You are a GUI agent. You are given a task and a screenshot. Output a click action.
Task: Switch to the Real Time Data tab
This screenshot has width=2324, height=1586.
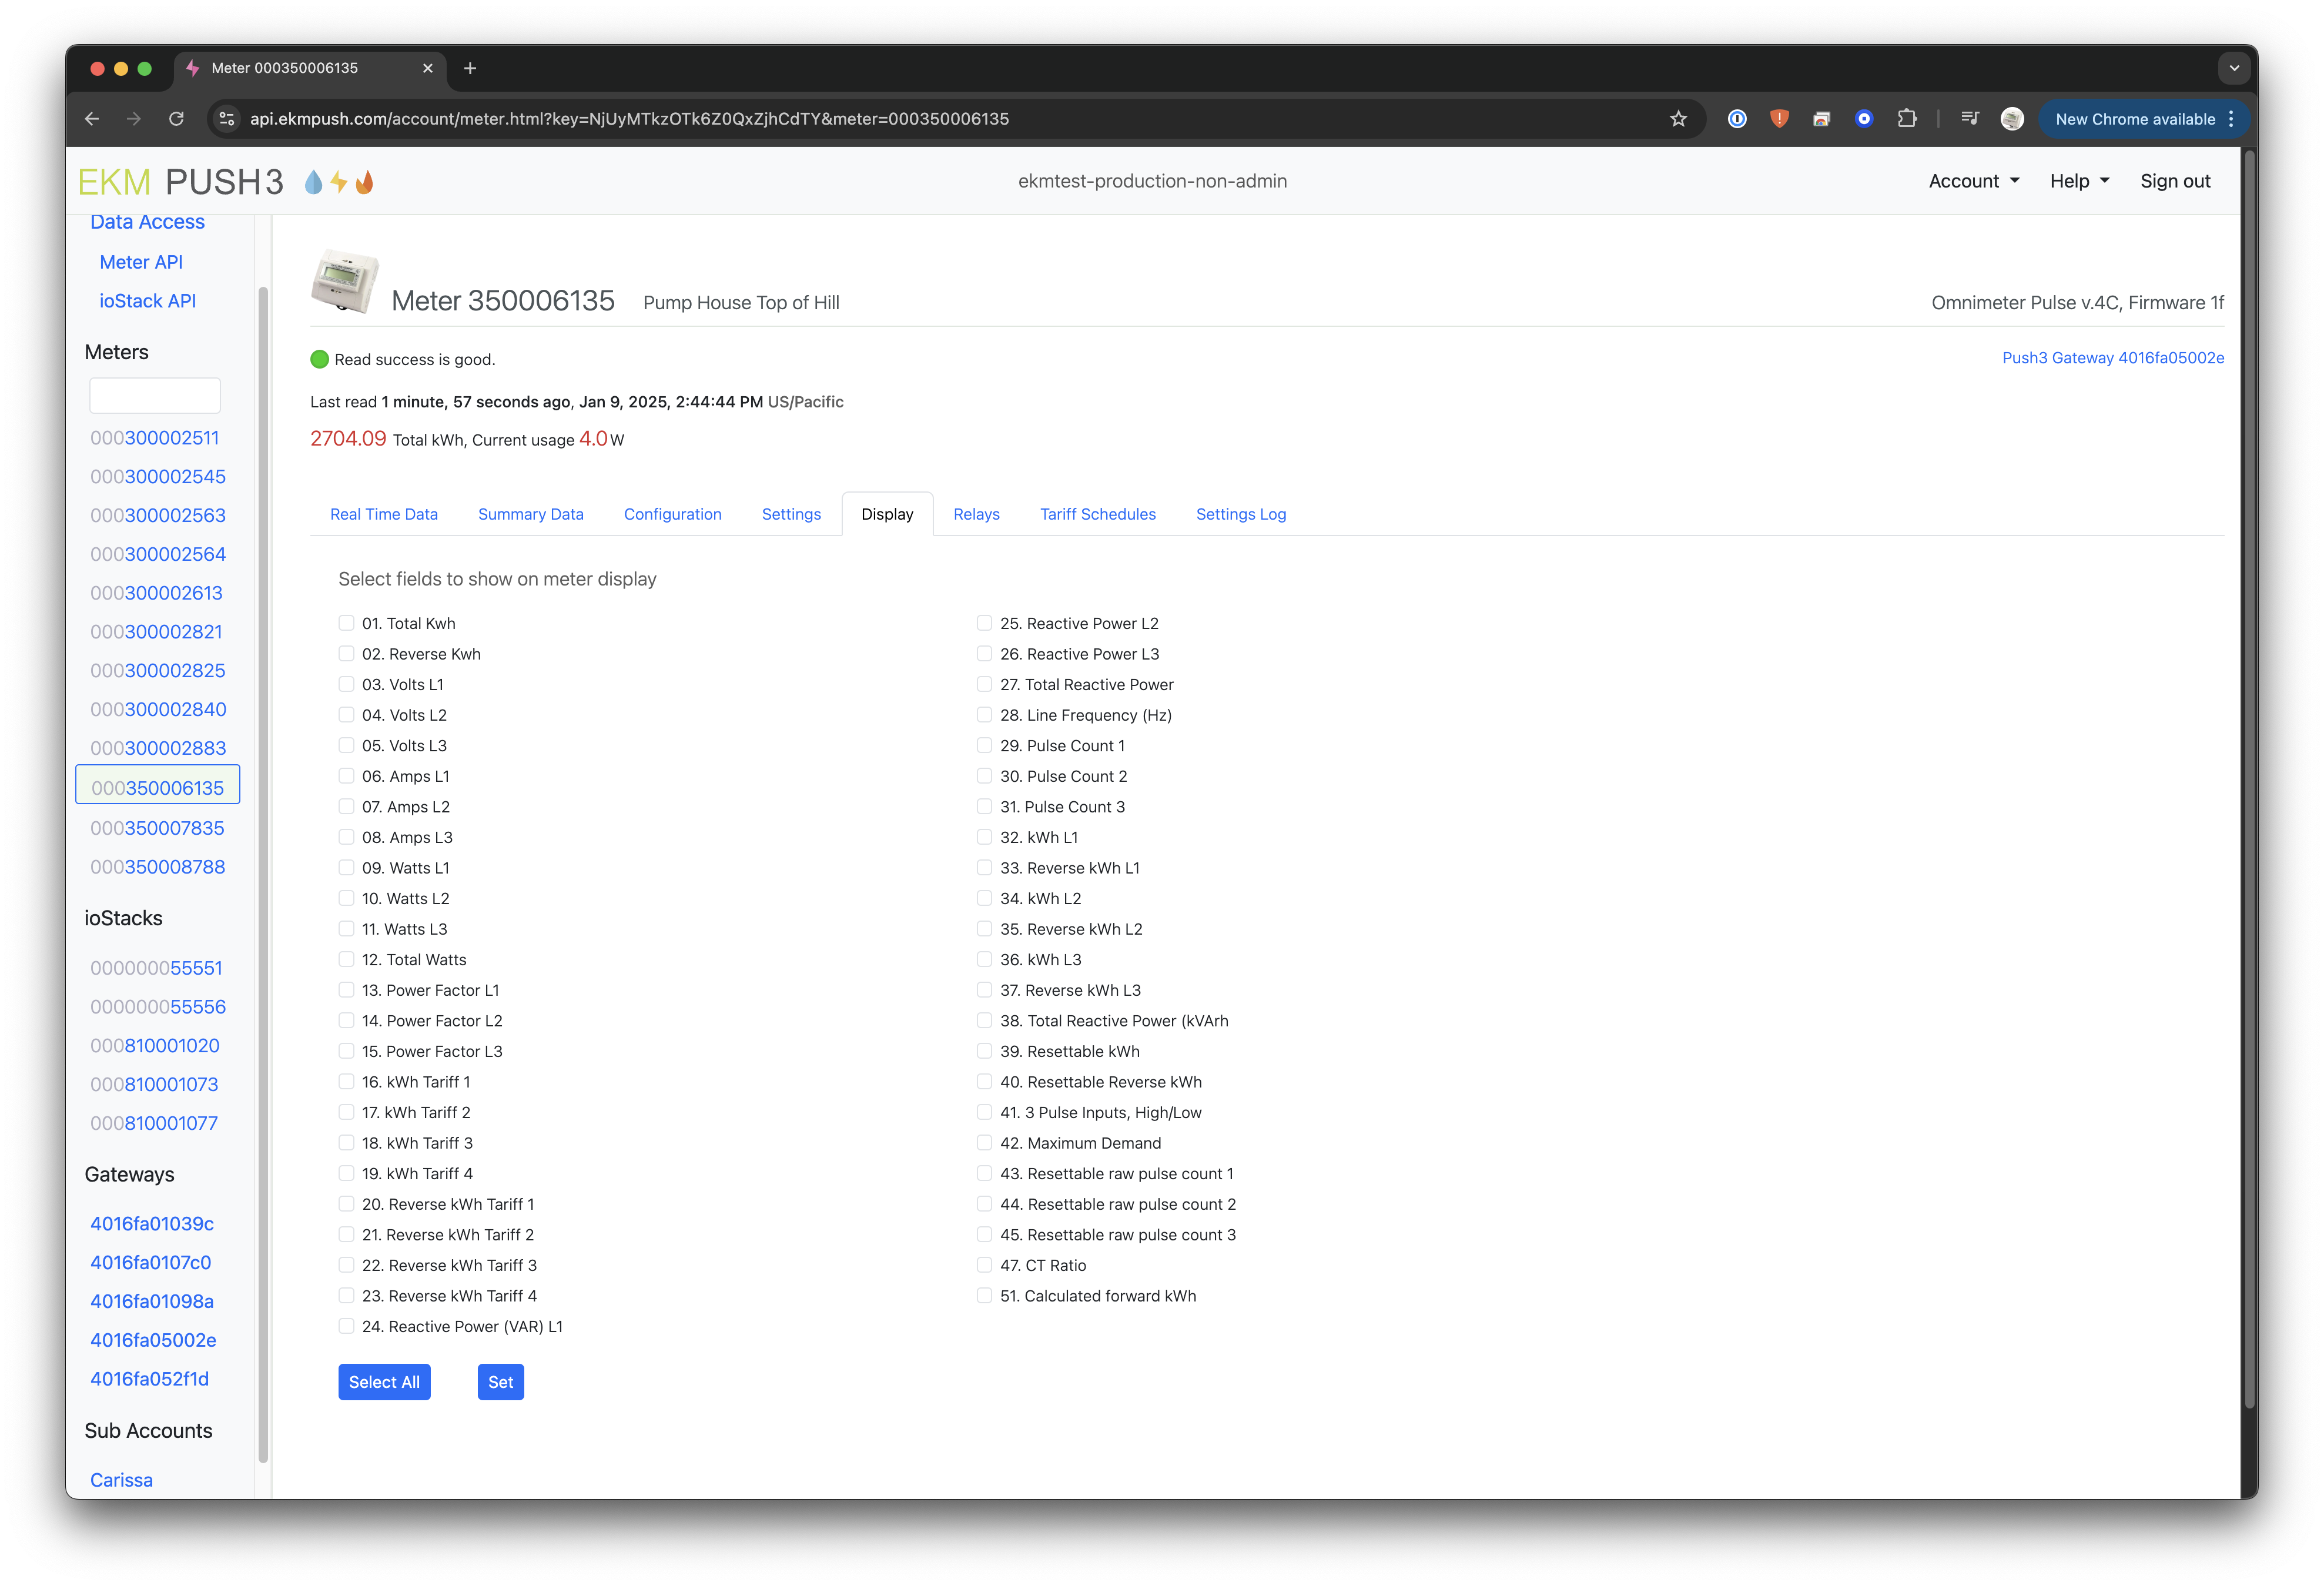[x=384, y=514]
